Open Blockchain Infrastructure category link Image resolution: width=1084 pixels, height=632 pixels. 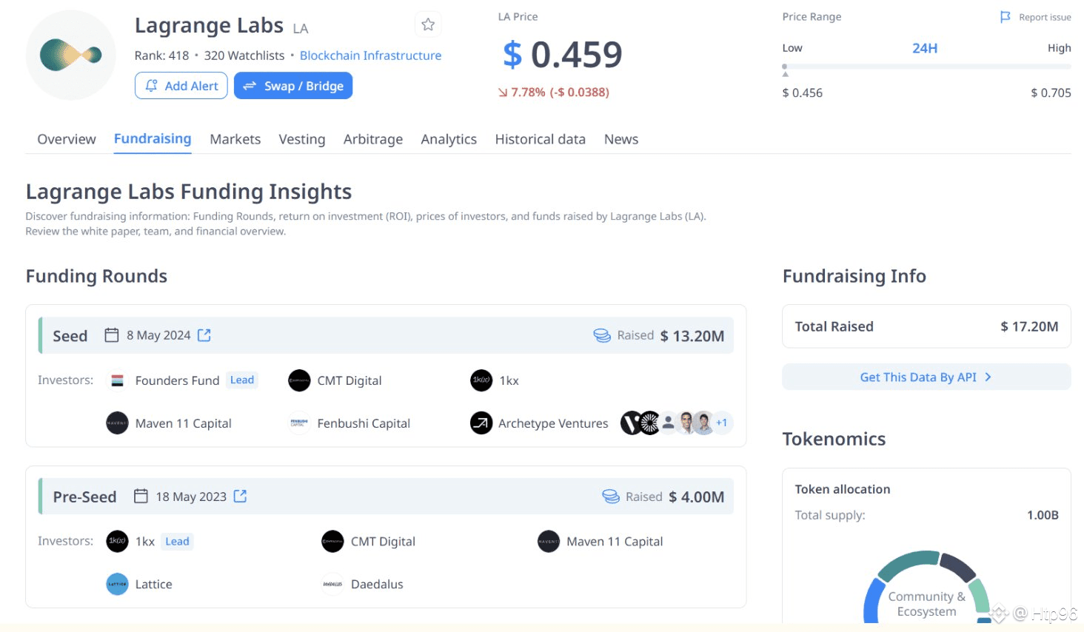[x=370, y=56]
